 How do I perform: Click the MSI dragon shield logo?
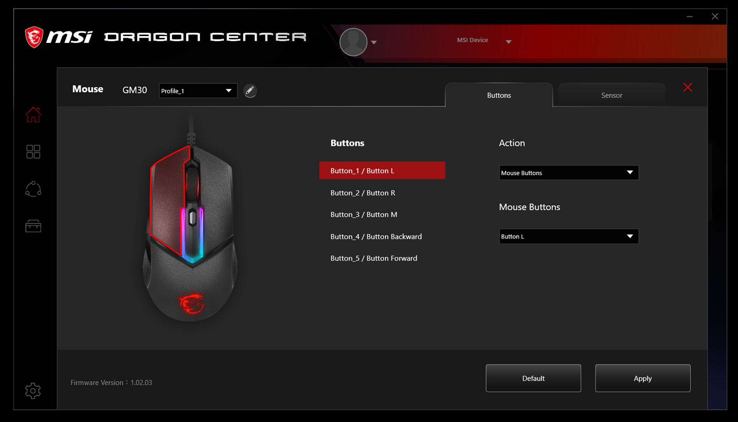[x=34, y=37]
